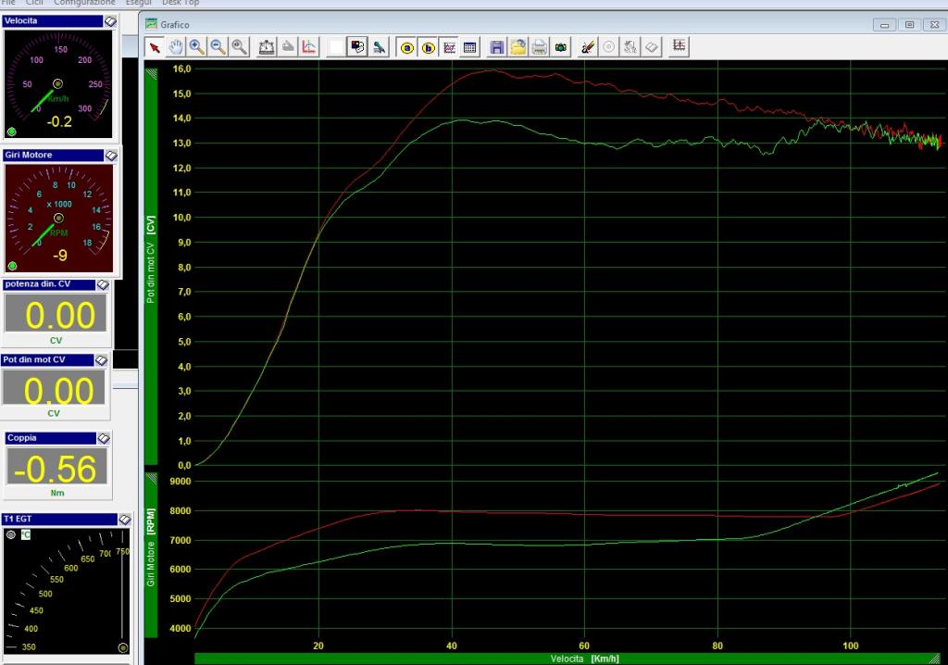
Task: Click the weighing scale toolbar icon
Action: click(x=267, y=47)
